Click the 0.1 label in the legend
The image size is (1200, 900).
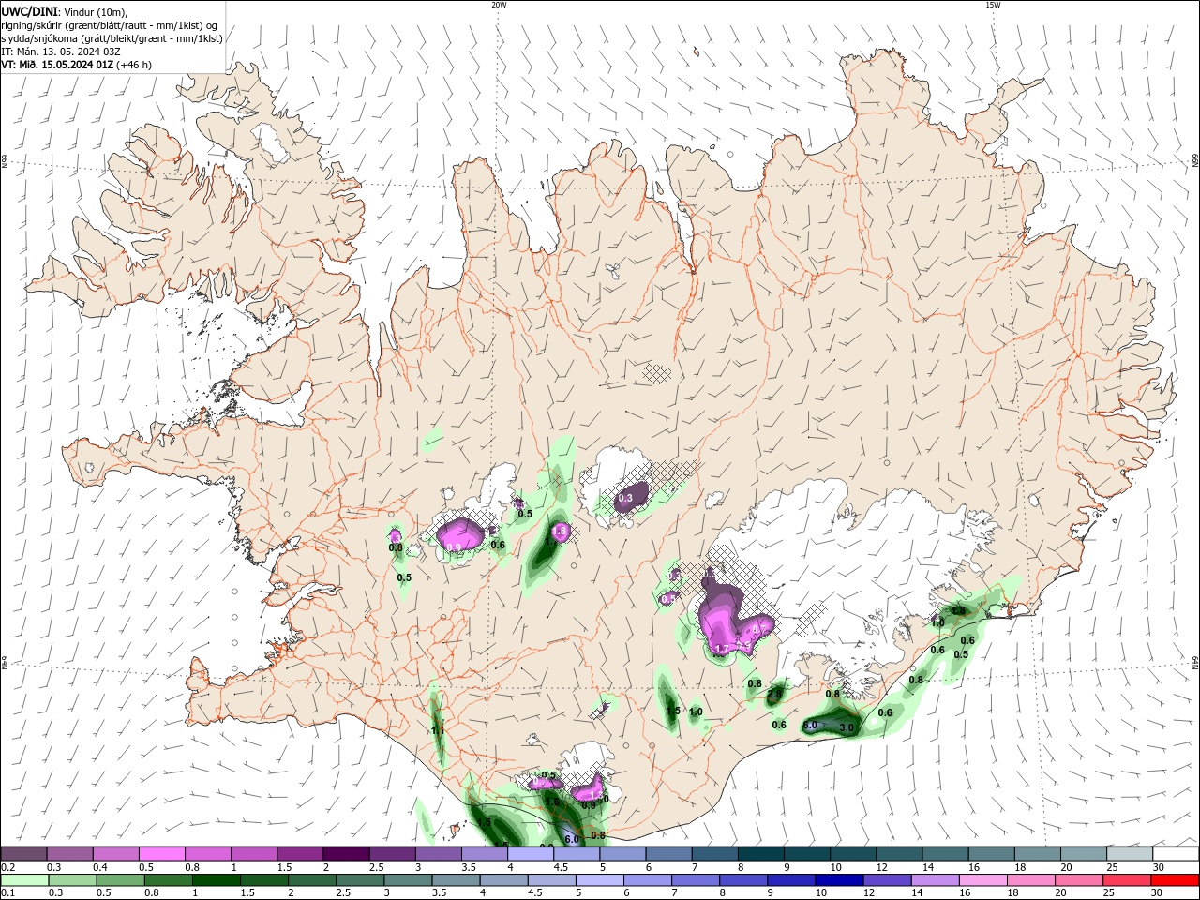tap(7, 893)
